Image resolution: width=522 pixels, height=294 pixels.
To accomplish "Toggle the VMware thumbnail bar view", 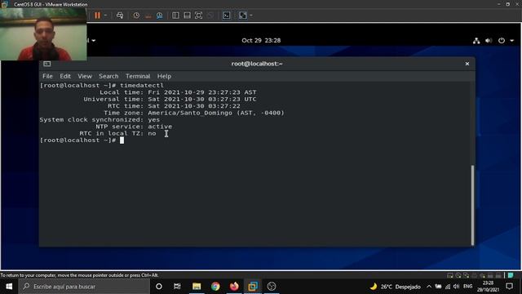I will [x=187, y=16].
